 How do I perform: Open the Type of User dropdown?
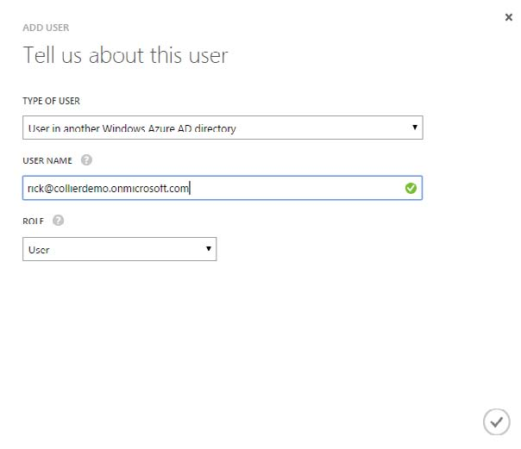tap(222, 128)
